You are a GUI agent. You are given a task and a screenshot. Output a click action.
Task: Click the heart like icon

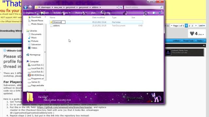click(x=192, y=33)
